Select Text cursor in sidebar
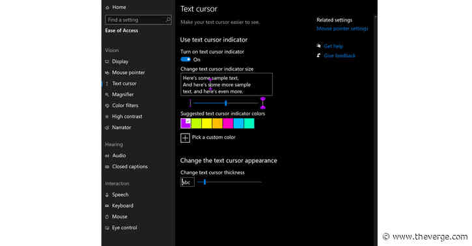 click(x=124, y=84)
